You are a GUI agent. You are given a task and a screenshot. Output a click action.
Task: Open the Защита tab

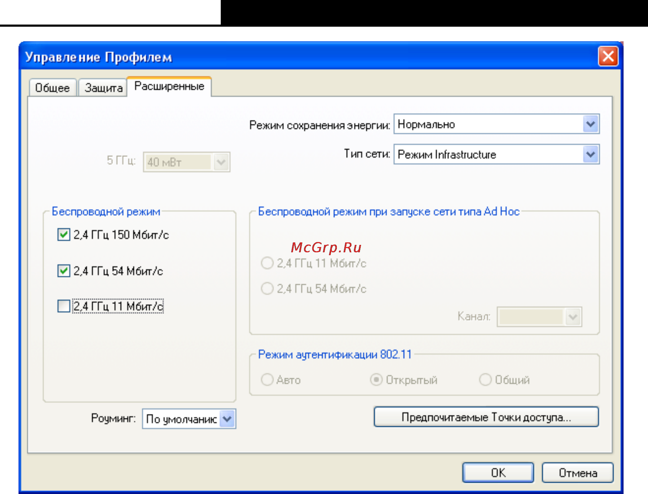[x=103, y=88]
